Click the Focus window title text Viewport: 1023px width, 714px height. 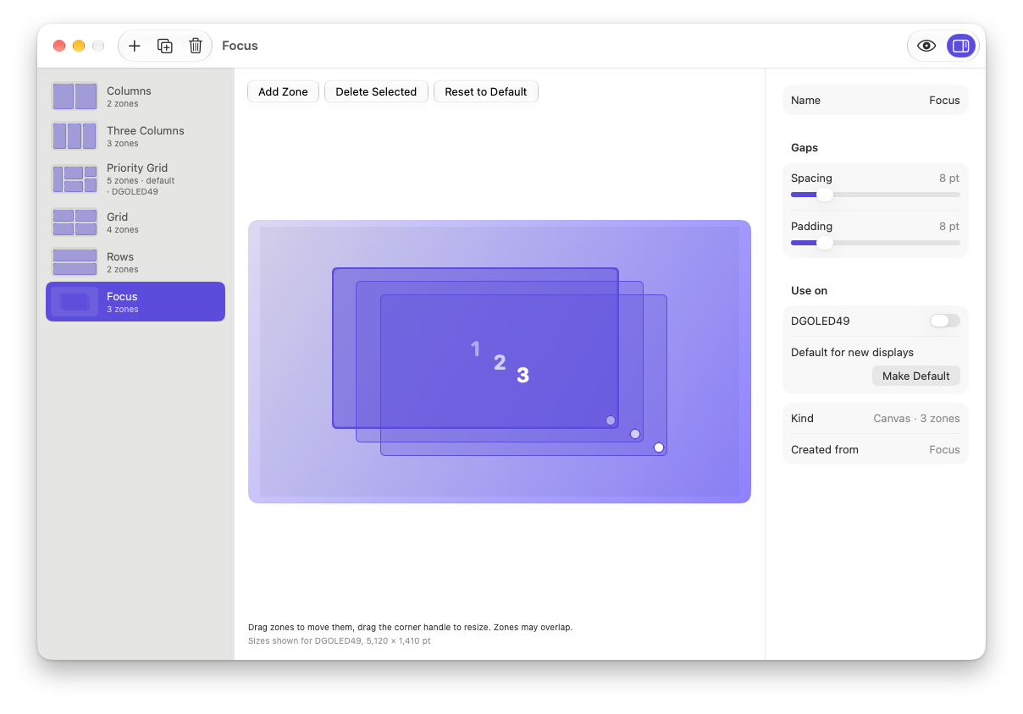point(240,46)
